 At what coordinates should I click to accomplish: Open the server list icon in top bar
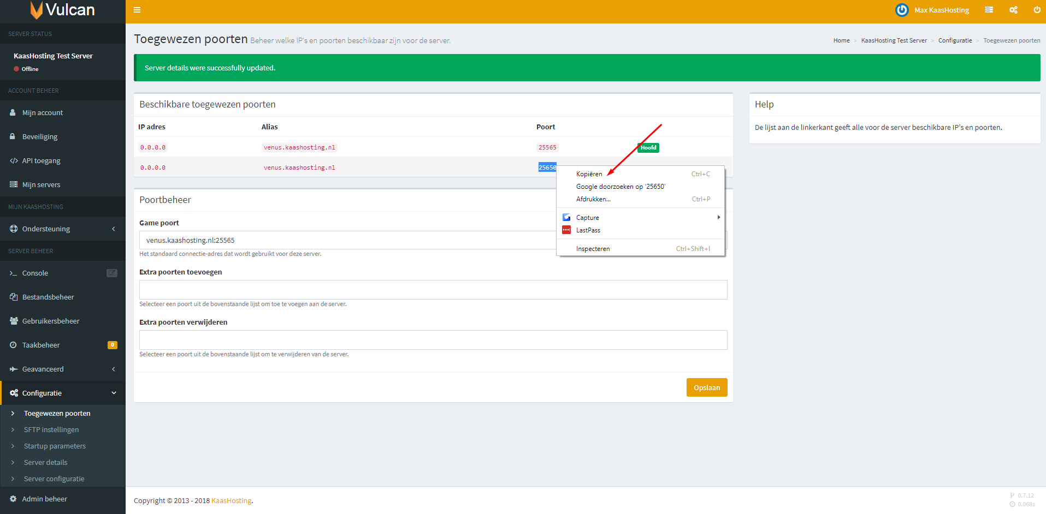coord(989,10)
